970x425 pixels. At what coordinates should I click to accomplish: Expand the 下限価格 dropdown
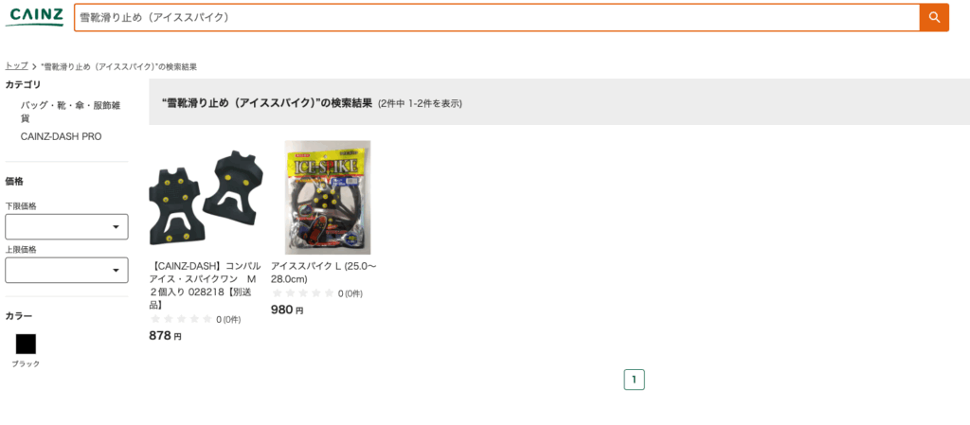coord(67,227)
